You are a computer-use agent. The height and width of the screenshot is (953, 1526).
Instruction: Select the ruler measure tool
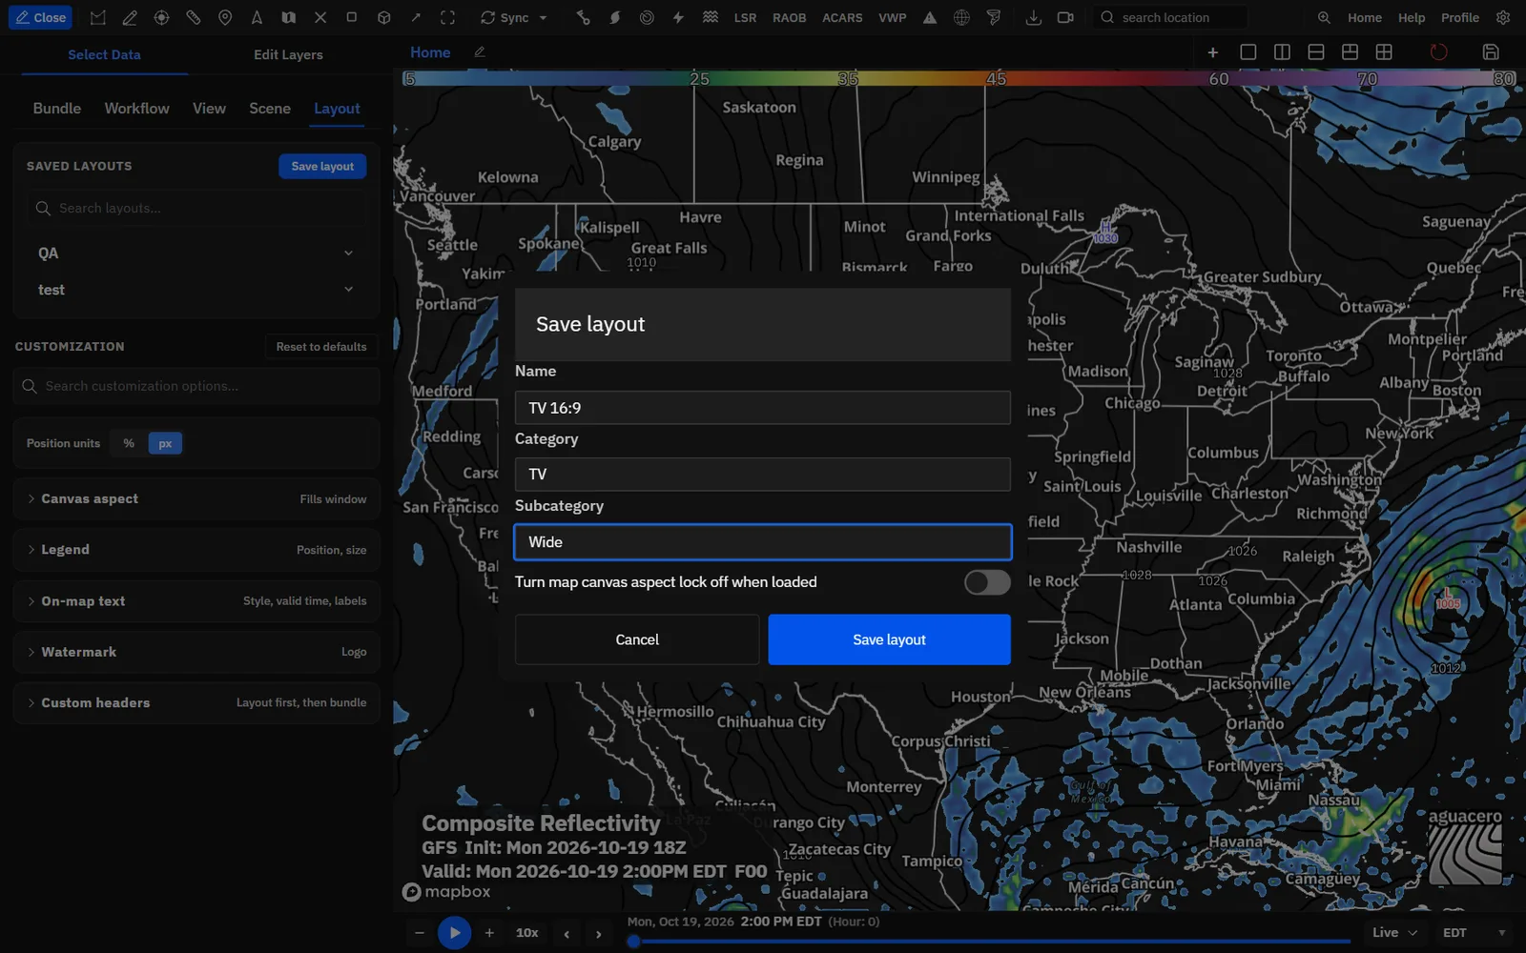[193, 17]
